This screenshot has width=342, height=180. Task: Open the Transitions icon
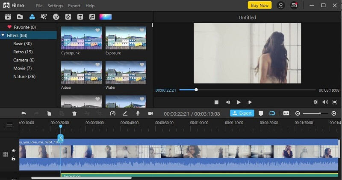pyautogui.click(x=68, y=17)
